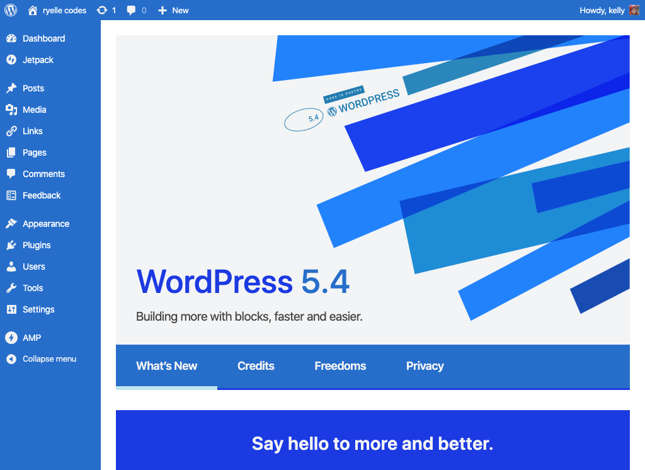Click the home icon beside ryelle codes

(33, 10)
